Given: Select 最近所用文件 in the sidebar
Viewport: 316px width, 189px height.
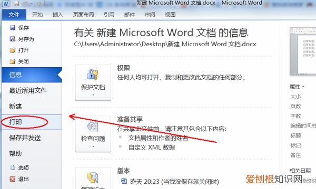Looking at the screenshot, I should click(x=32, y=90).
